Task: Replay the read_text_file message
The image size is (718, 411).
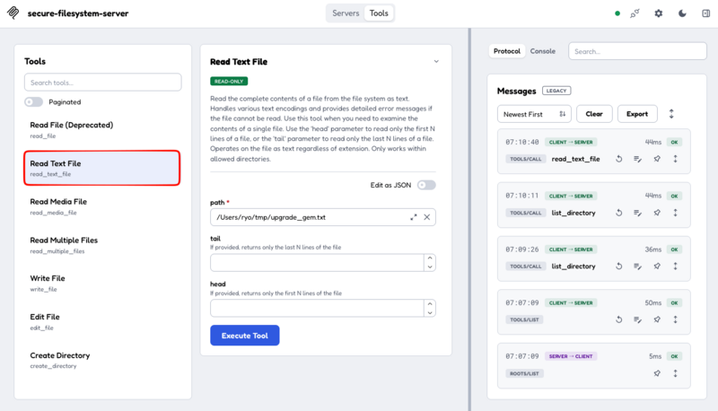Action: [x=619, y=159]
